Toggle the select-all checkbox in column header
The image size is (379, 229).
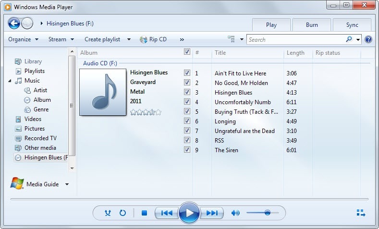point(187,52)
